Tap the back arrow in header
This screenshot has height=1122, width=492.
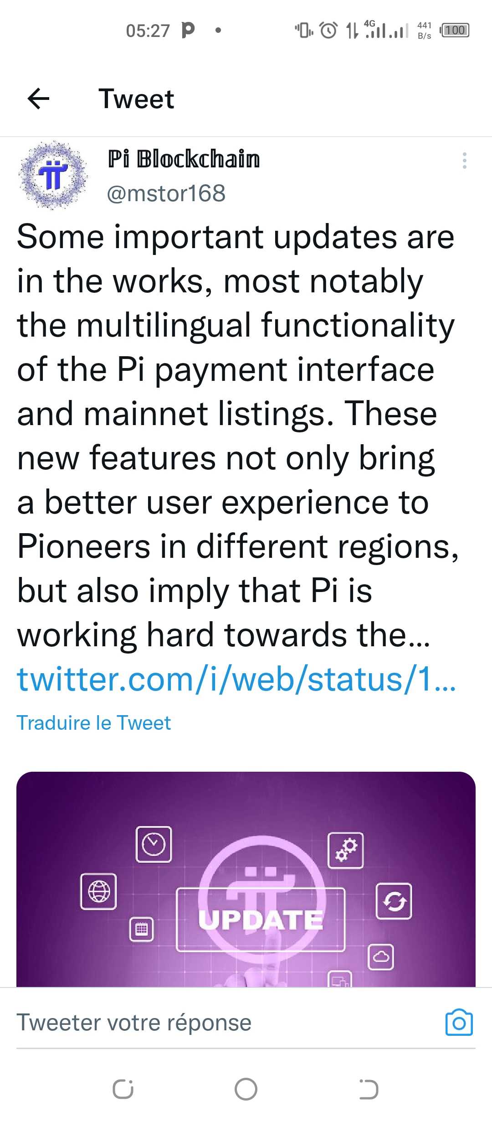click(x=39, y=99)
